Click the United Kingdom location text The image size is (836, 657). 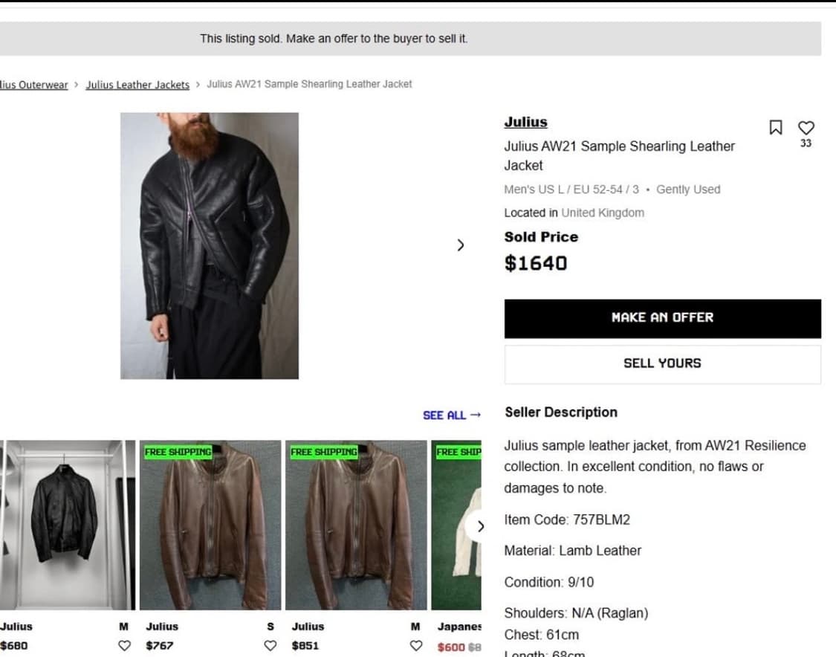coord(603,213)
